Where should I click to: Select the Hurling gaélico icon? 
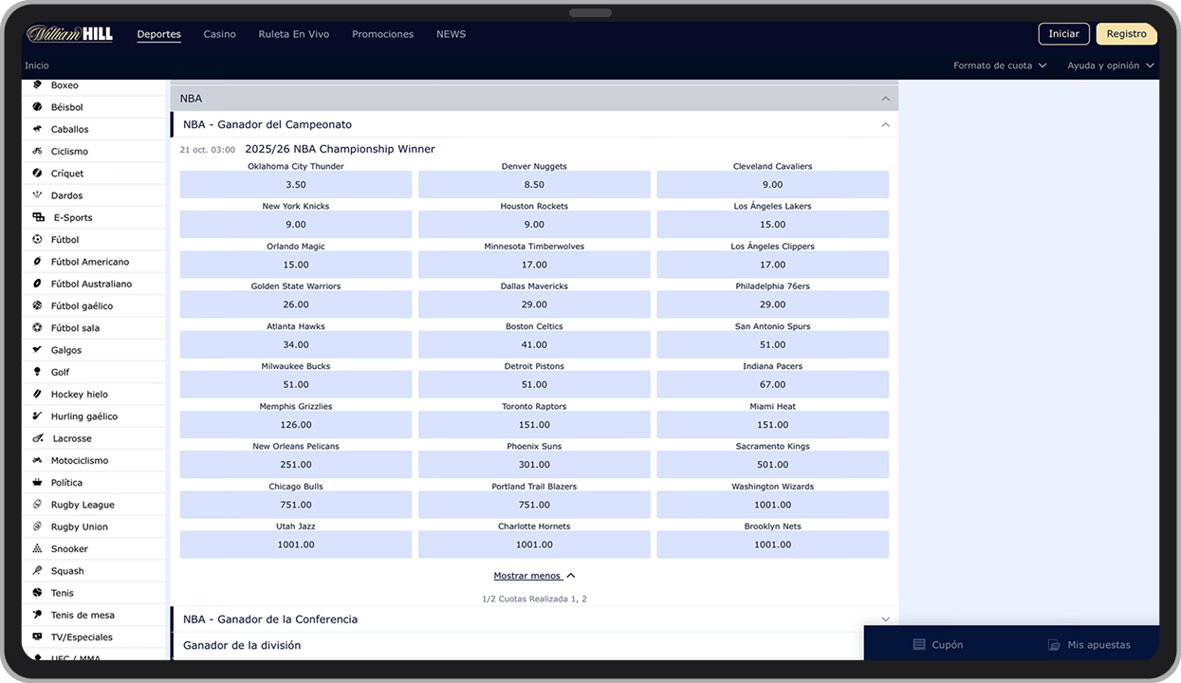click(38, 416)
